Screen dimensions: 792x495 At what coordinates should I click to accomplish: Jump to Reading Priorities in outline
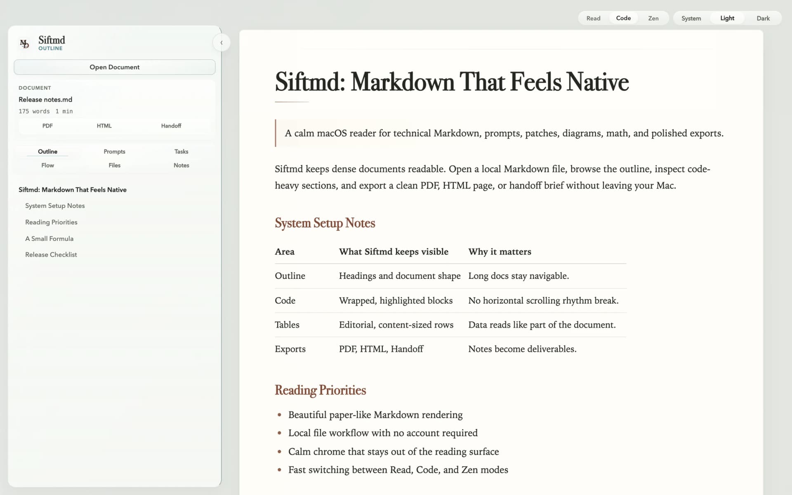[51, 222]
